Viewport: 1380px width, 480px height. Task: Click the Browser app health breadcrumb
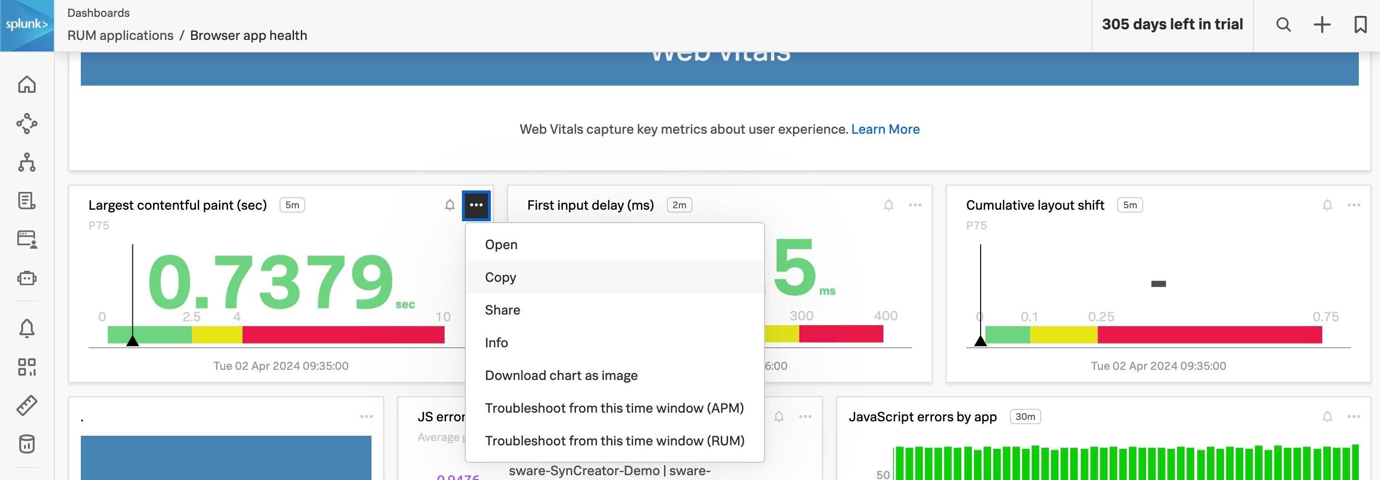[x=249, y=36]
